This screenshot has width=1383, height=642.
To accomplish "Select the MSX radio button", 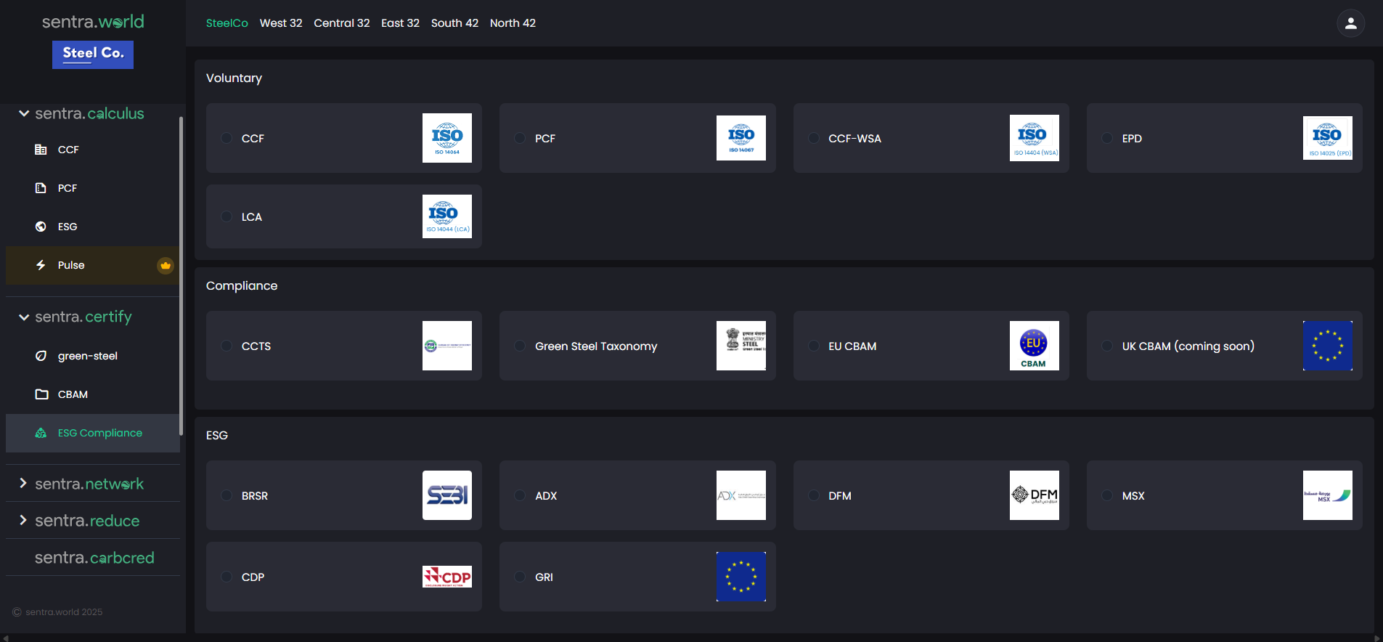I will (1107, 495).
